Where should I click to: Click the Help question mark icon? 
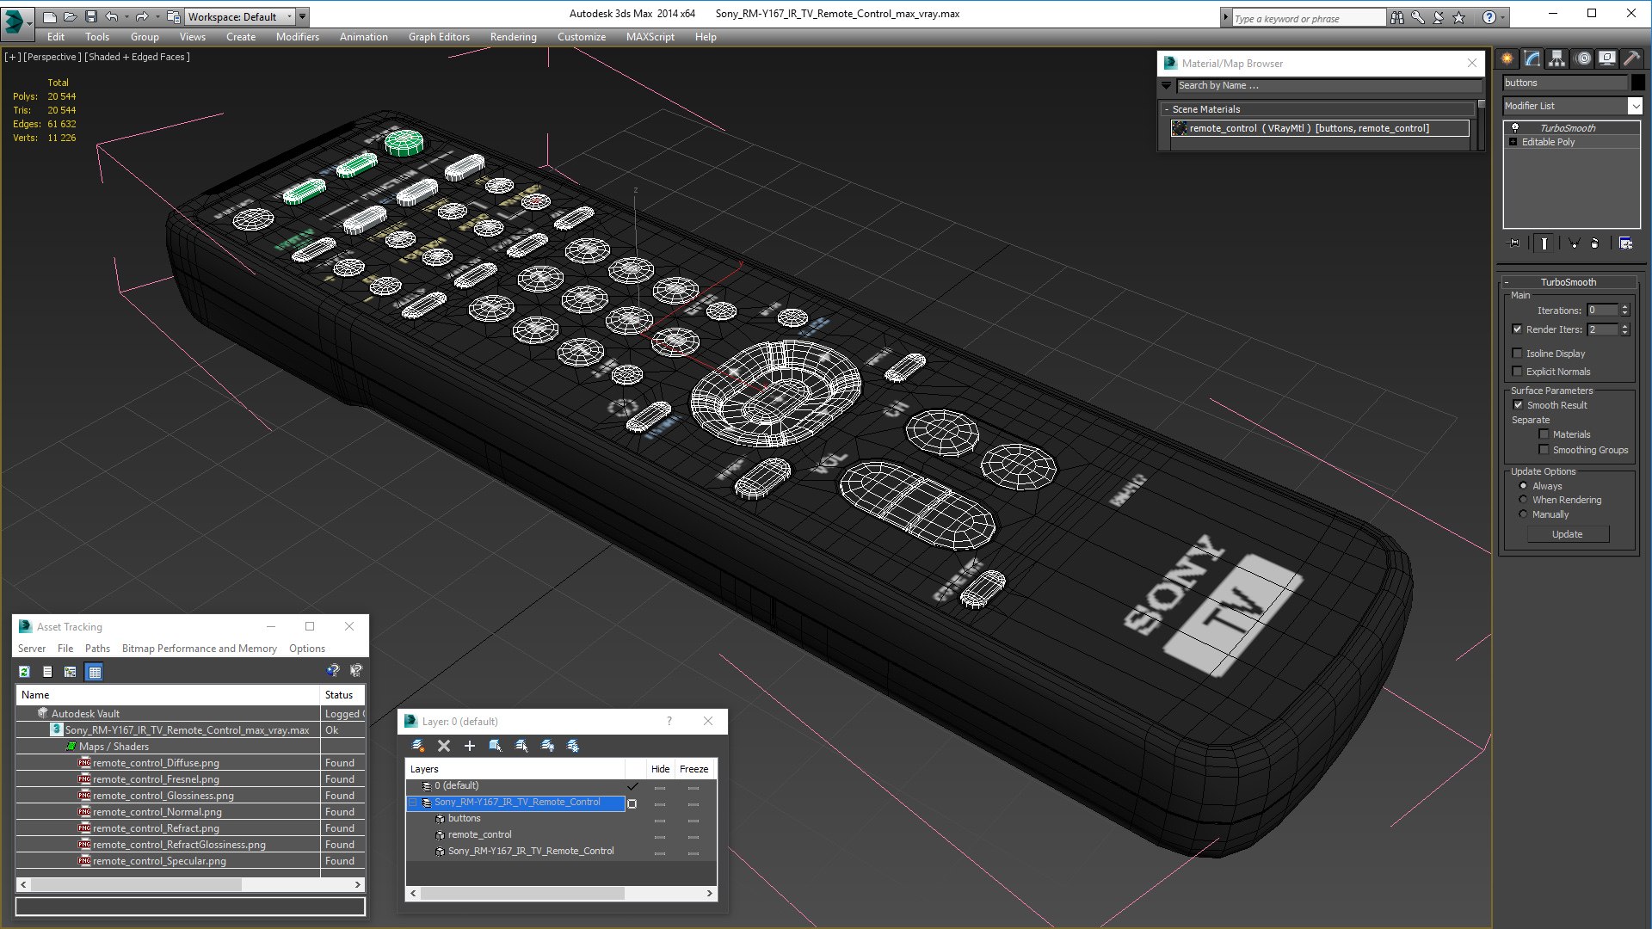(1489, 17)
